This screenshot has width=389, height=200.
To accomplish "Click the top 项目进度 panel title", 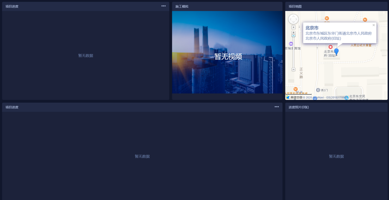I will point(12,6).
